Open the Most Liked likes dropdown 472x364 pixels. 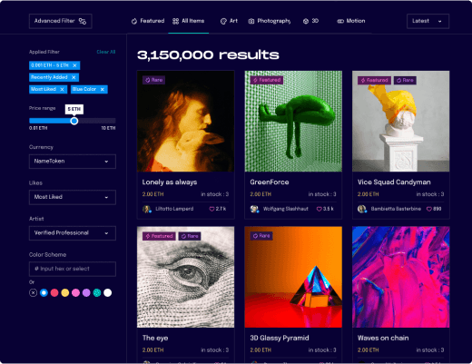73,197
